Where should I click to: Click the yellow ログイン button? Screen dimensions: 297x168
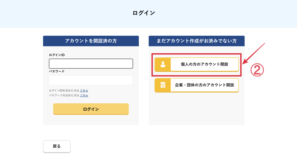tap(91, 109)
